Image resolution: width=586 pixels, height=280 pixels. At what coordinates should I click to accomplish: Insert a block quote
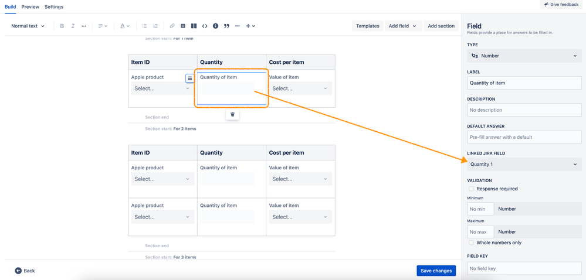point(226,26)
